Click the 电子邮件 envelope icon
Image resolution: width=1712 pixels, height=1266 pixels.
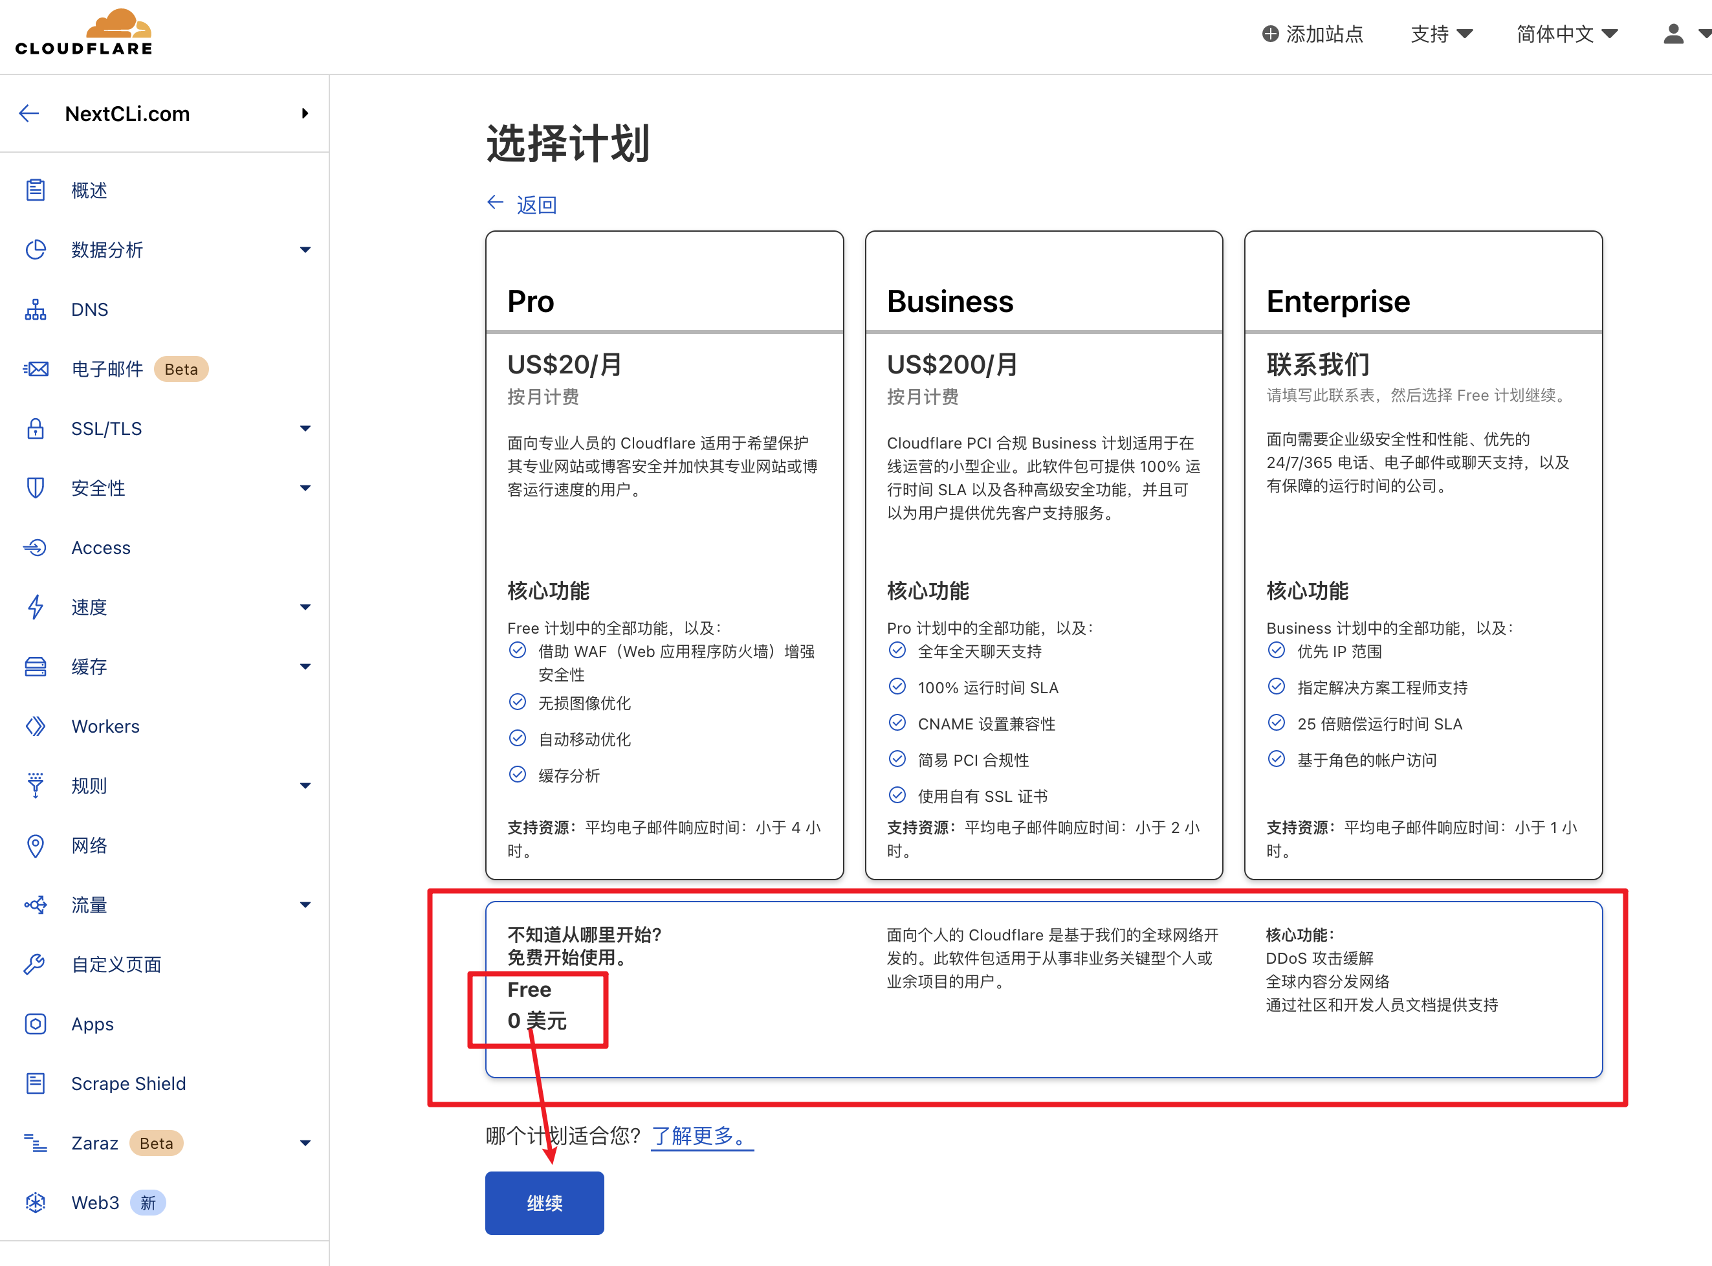(x=35, y=370)
